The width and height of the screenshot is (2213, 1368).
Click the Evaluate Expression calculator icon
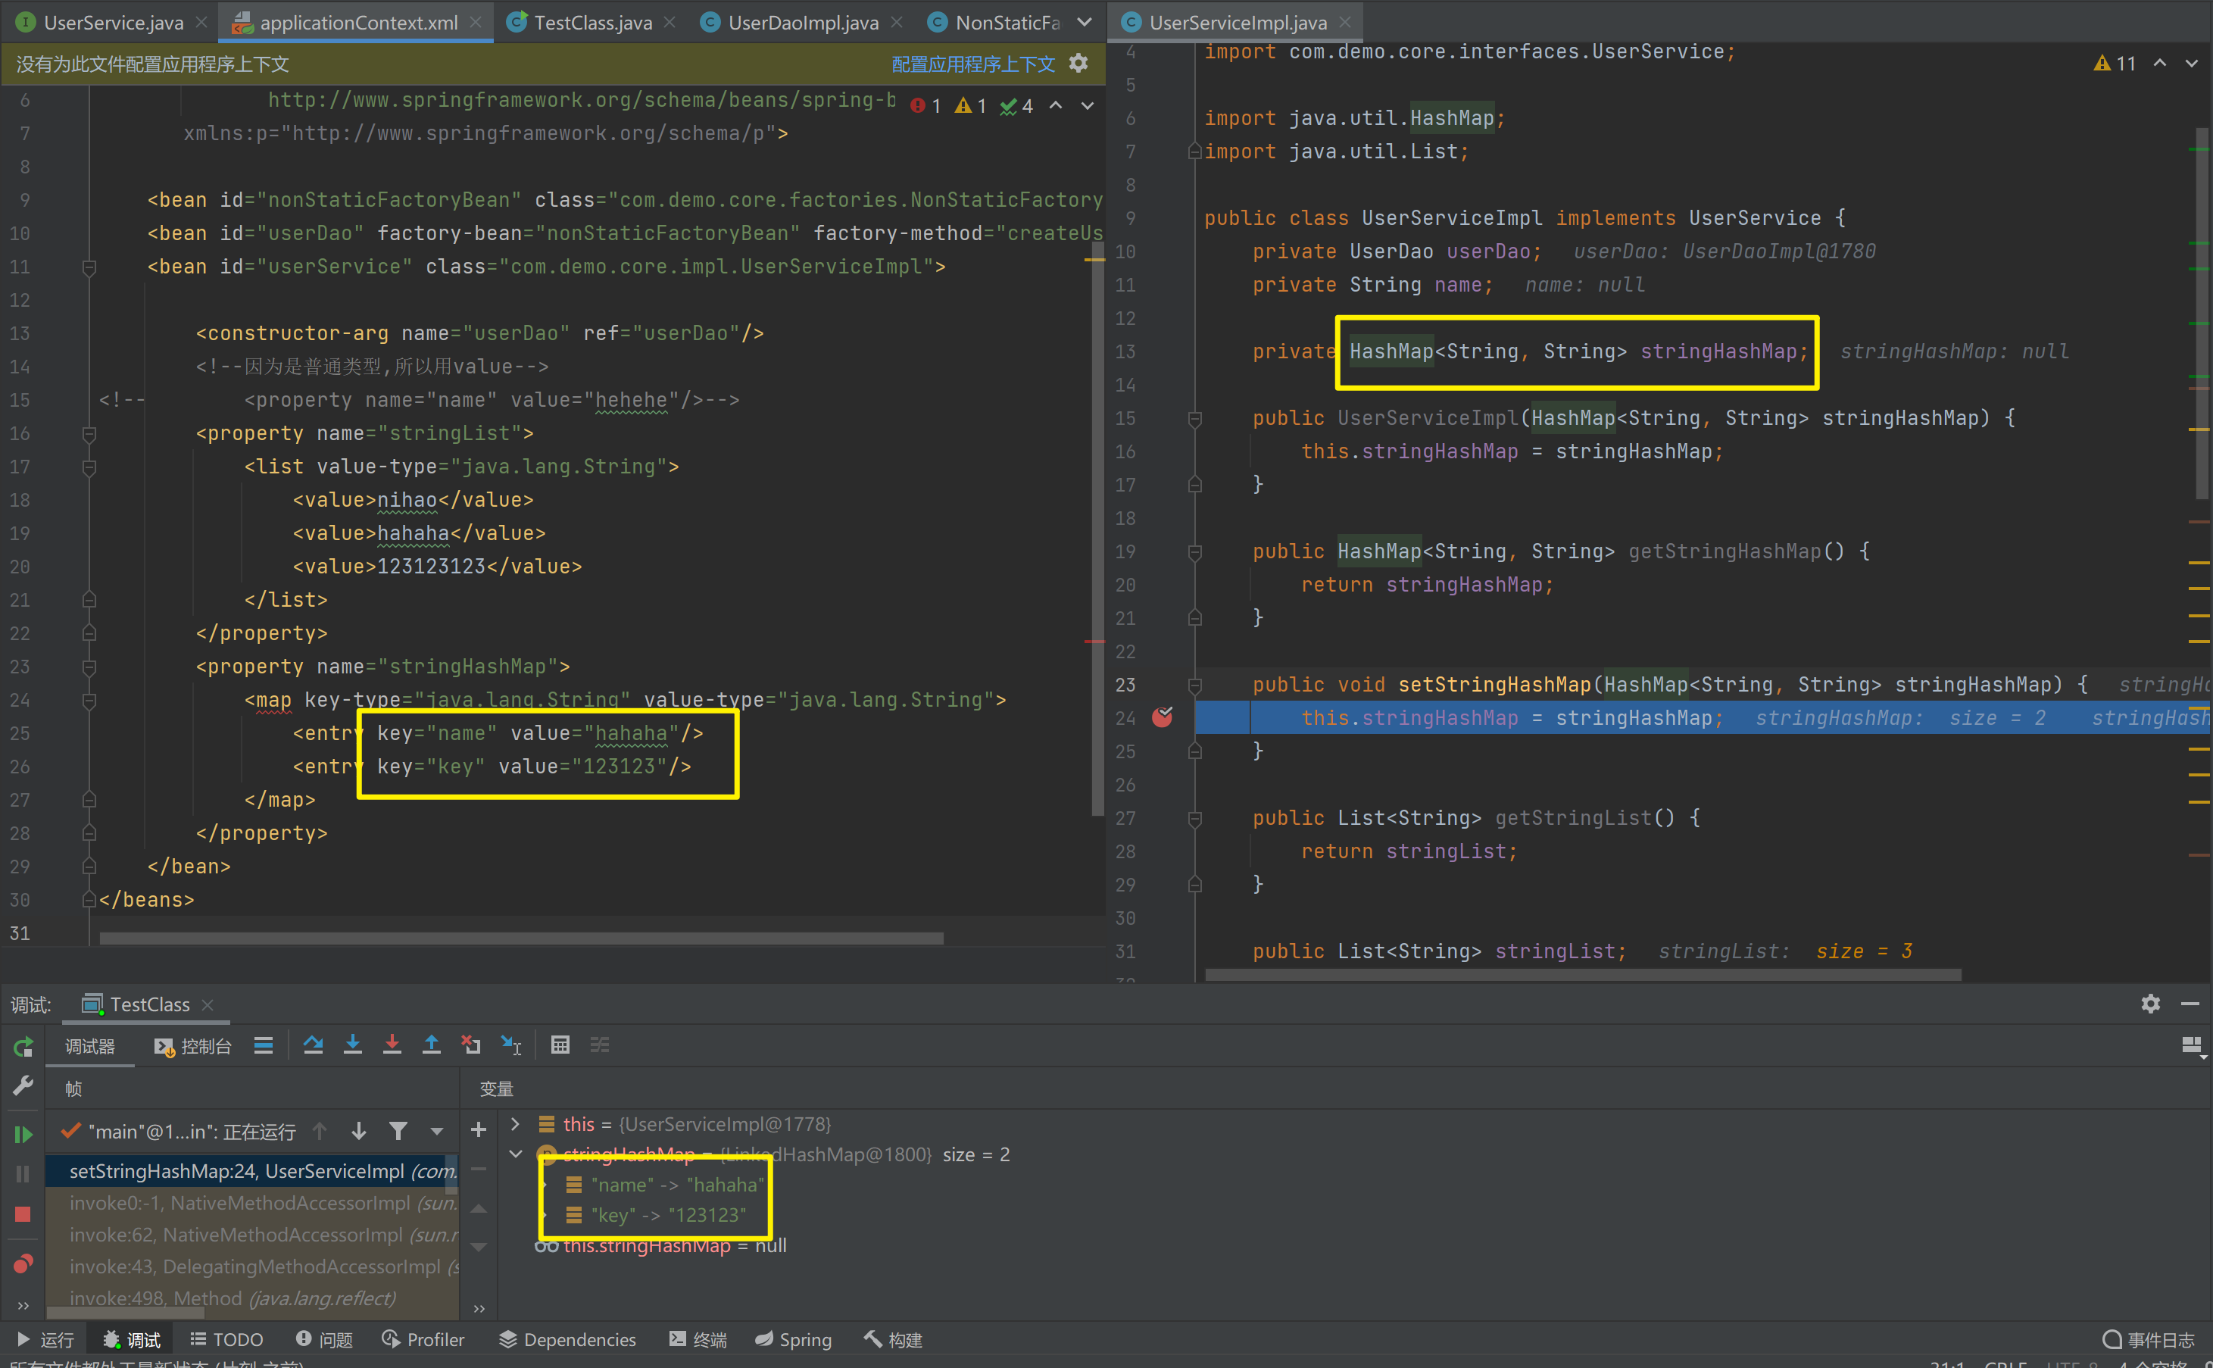560,1045
